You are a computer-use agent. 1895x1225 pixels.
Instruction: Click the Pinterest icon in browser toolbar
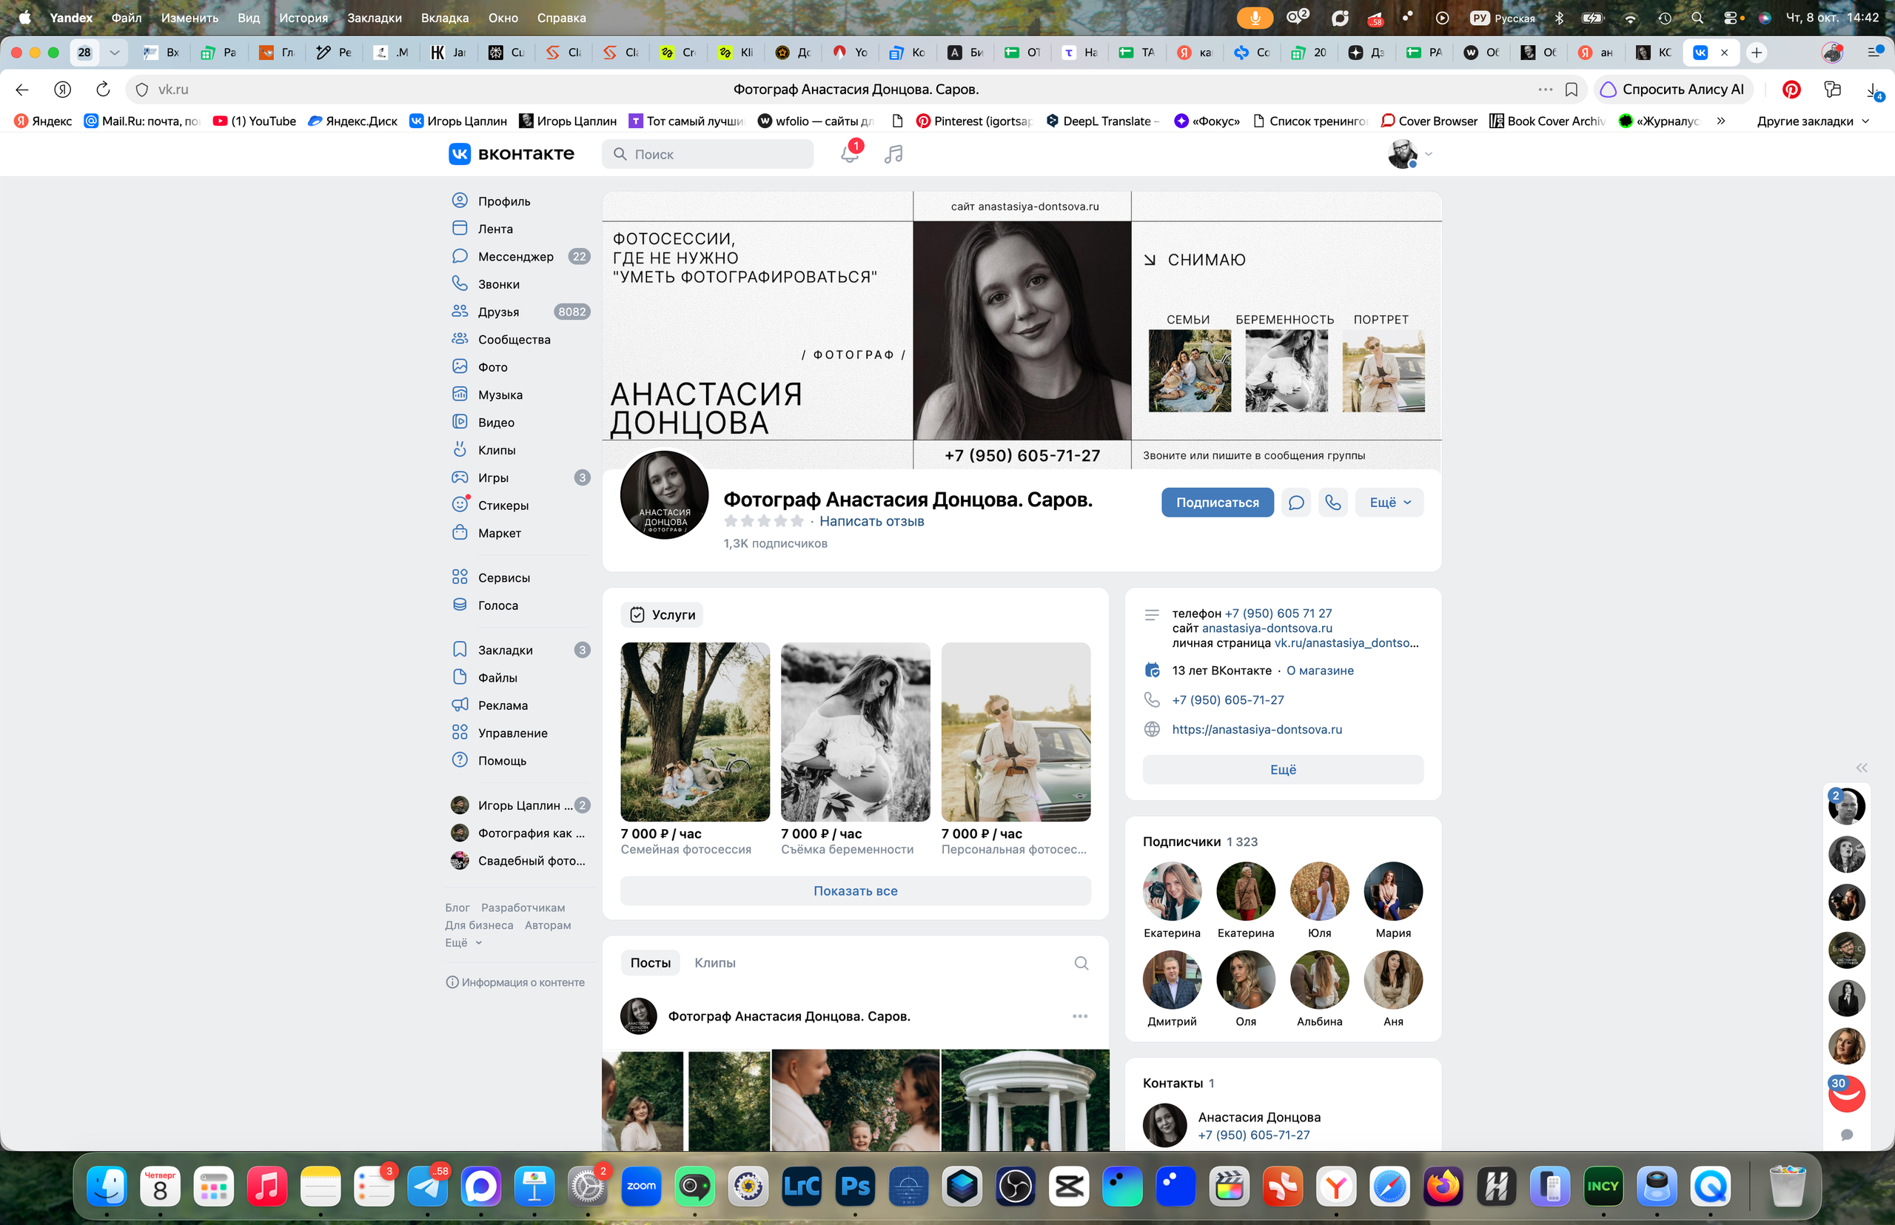point(1791,89)
